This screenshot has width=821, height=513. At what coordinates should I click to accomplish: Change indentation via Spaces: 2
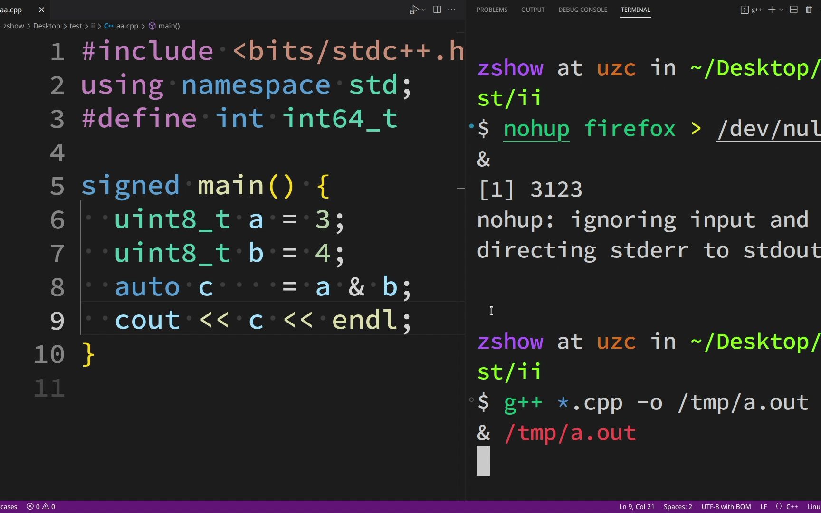pyautogui.click(x=678, y=507)
